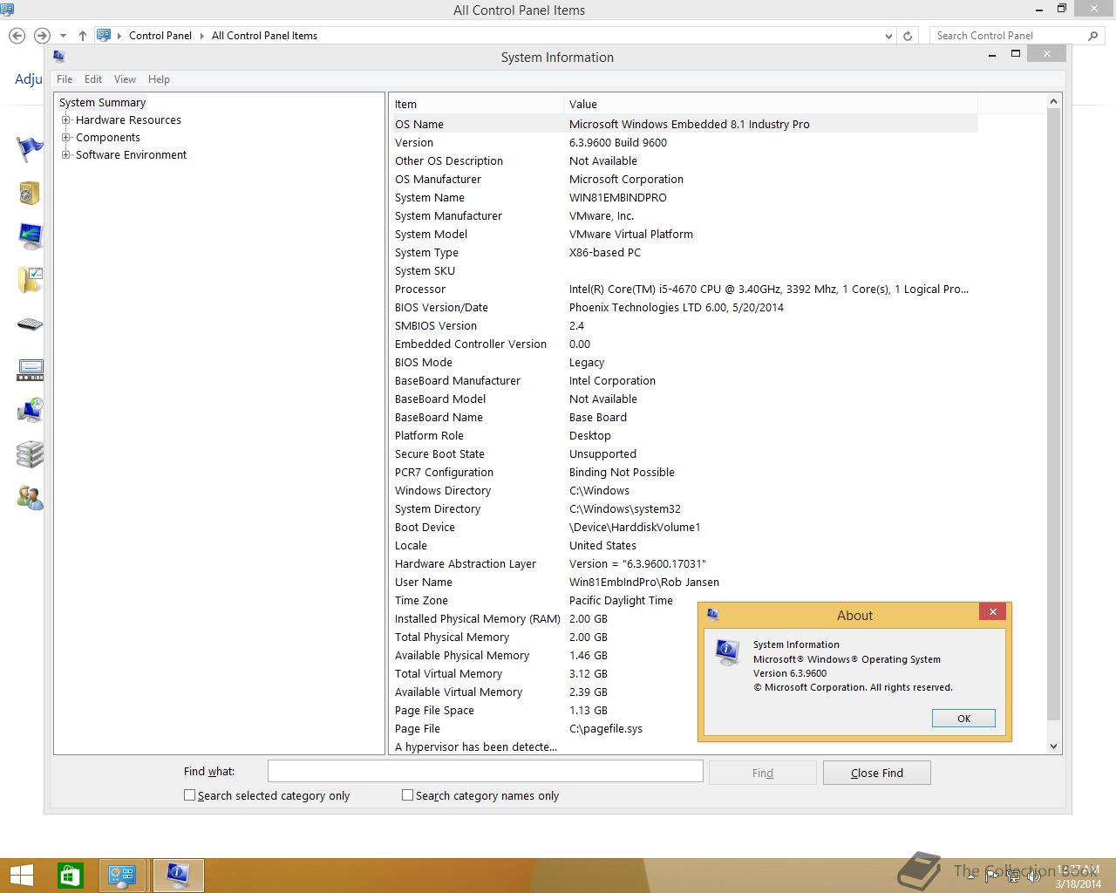
Task: Show hidden tray icons arrow
Action: pyautogui.click(x=970, y=876)
